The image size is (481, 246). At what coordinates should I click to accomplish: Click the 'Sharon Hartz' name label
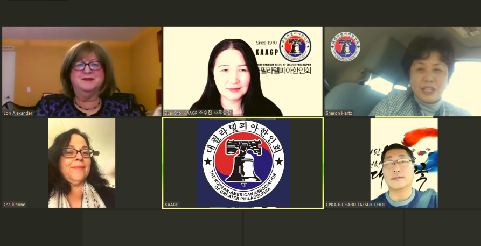coord(339,113)
